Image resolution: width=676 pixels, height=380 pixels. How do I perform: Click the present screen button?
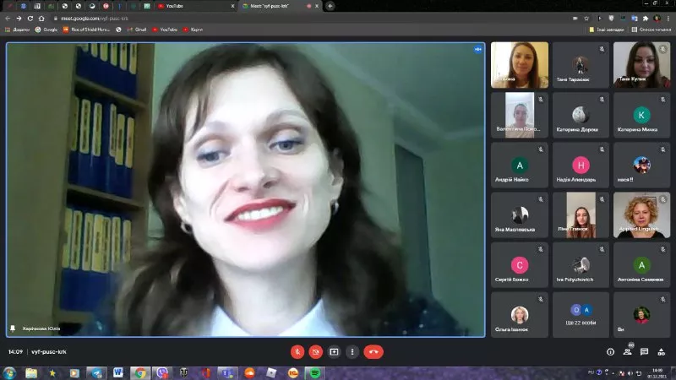click(334, 351)
